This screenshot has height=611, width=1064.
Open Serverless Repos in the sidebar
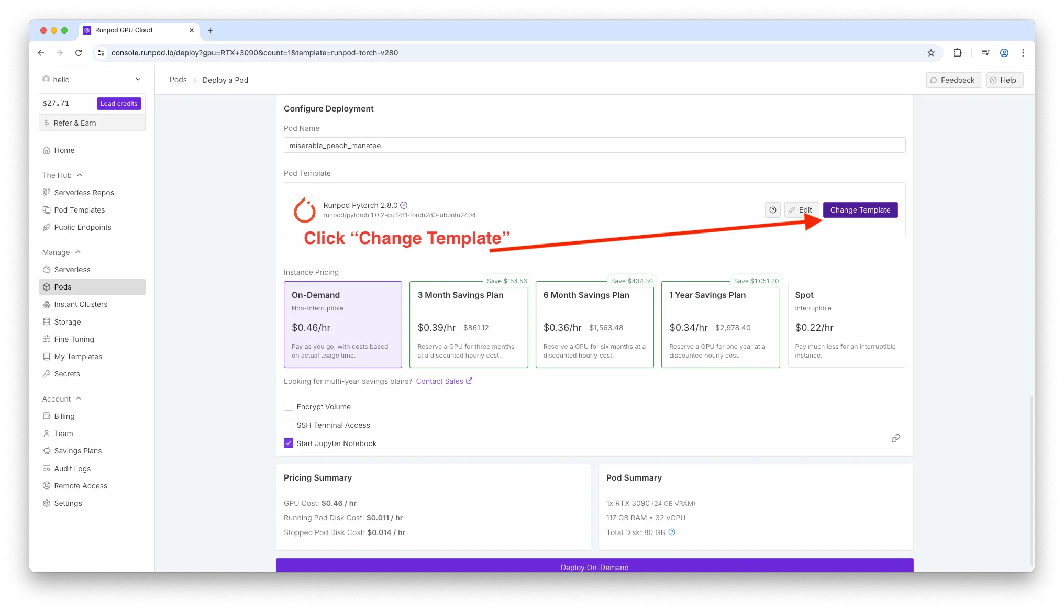(92, 193)
